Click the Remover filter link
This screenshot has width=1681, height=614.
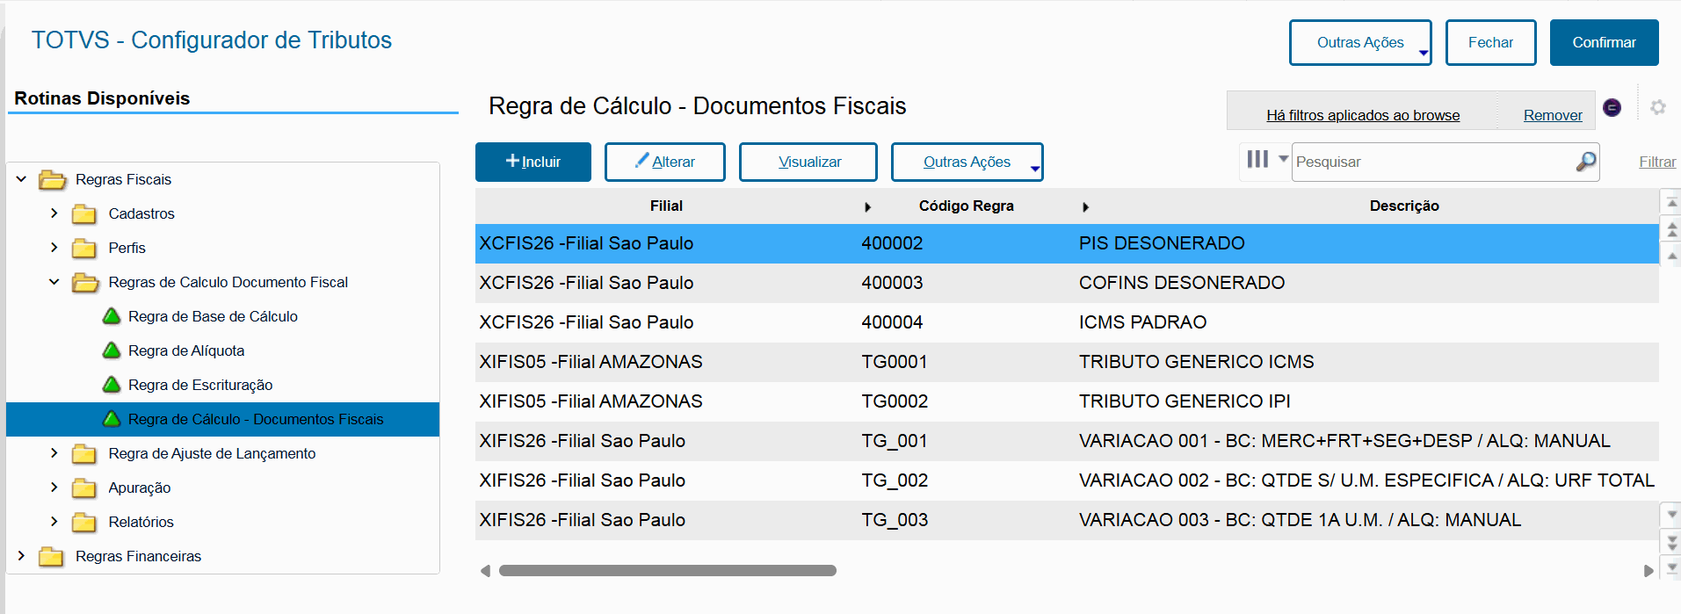[1552, 115]
